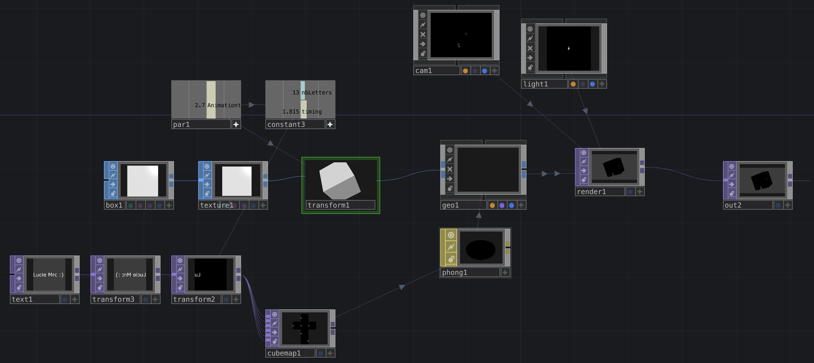
Task: Toggle the purple render flag on geo1
Action: coord(502,205)
